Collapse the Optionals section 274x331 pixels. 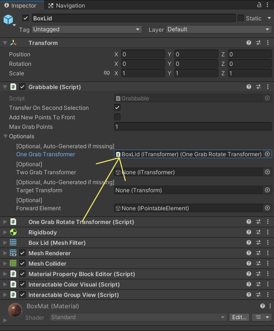pyautogui.click(x=6, y=136)
